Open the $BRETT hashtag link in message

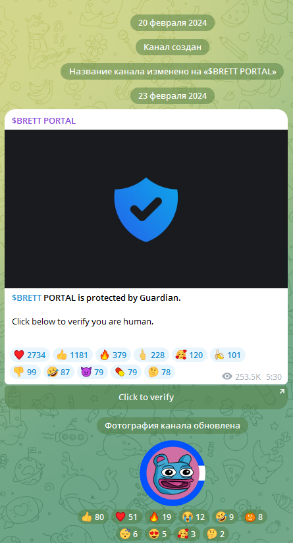click(27, 297)
